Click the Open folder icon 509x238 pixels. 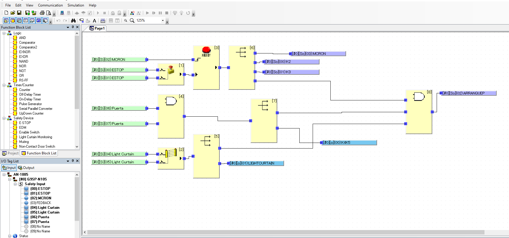coord(13,13)
